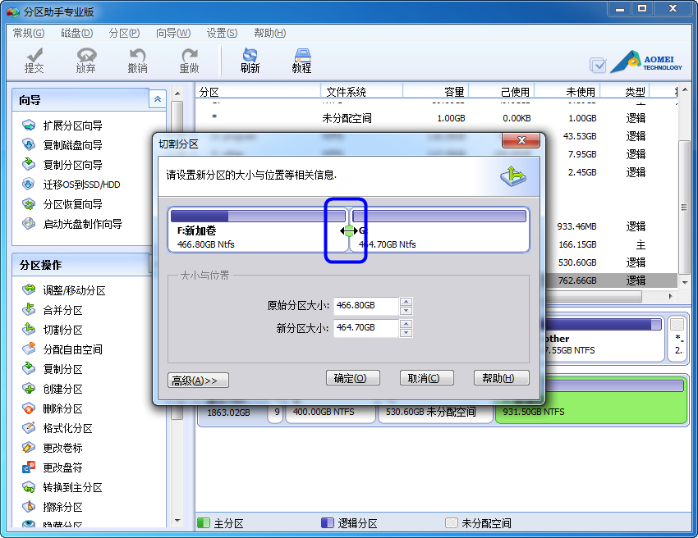
Task: Open the 教程 (Tutorial) icon
Action: click(x=302, y=60)
